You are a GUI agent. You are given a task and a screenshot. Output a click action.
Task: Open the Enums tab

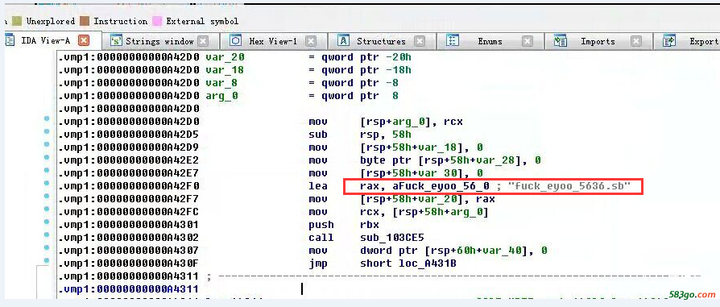pyautogui.click(x=490, y=41)
